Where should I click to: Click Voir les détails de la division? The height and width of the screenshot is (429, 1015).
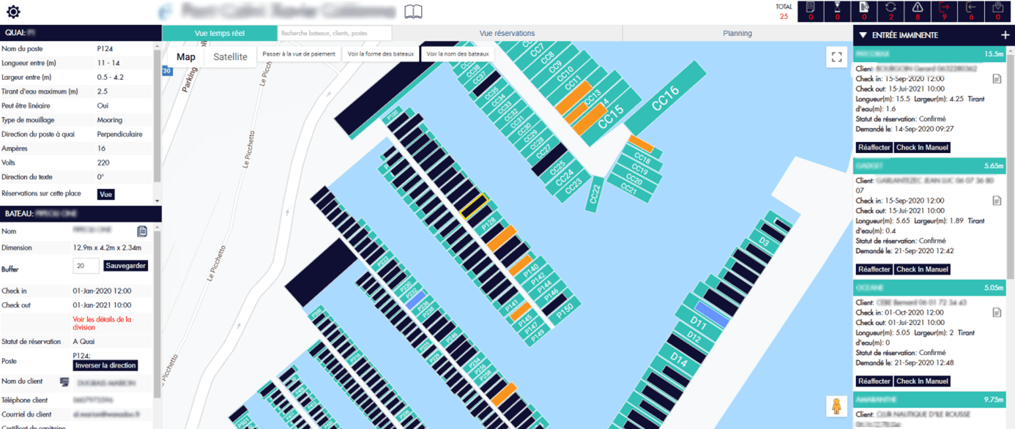[x=102, y=324]
